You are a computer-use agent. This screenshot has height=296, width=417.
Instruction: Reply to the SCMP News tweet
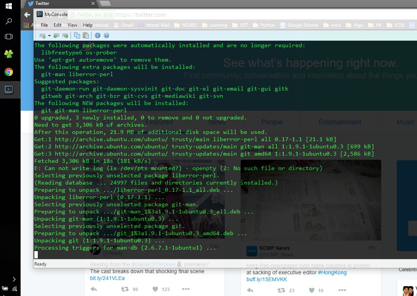click(250, 290)
